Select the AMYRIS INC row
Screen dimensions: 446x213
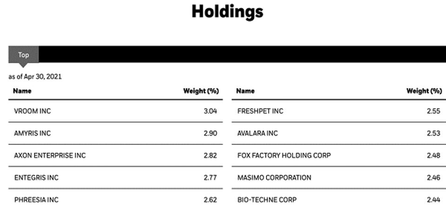tap(33, 133)
